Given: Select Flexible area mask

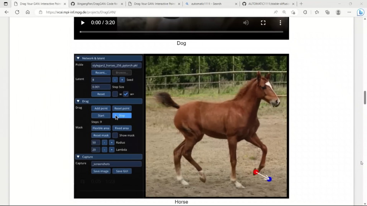Looking at the screenshot, I should coord(101,128).
